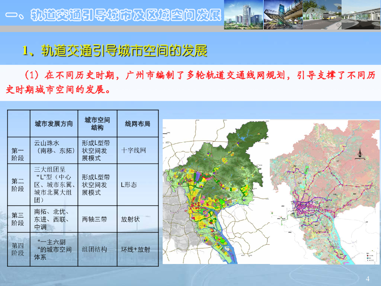Select the subheading 1、轨道交通引导城市空间的发展
Image resolution: width=381 pixels, height=286 pixels.
[115, 51]
